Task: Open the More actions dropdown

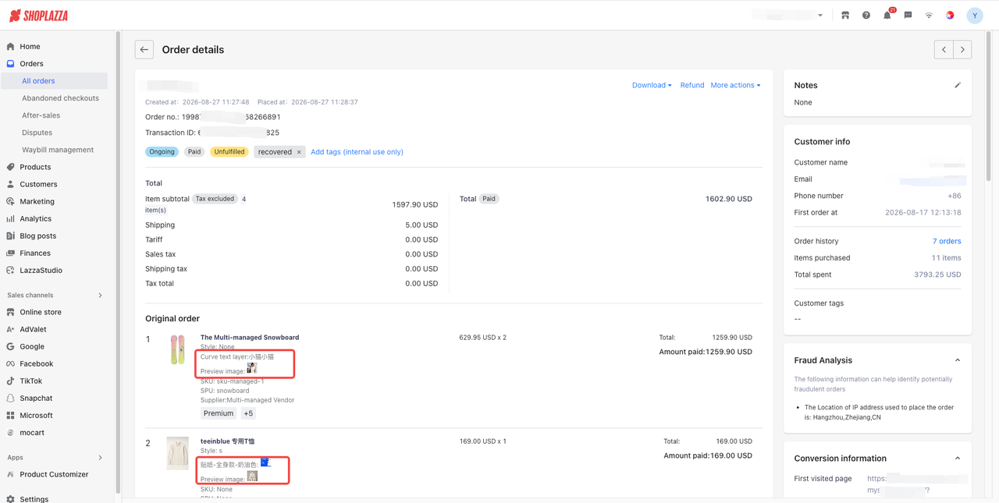Action: click(x=735, y=85)
